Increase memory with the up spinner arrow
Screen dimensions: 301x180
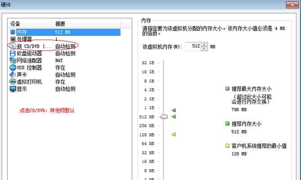coord(204,45)
